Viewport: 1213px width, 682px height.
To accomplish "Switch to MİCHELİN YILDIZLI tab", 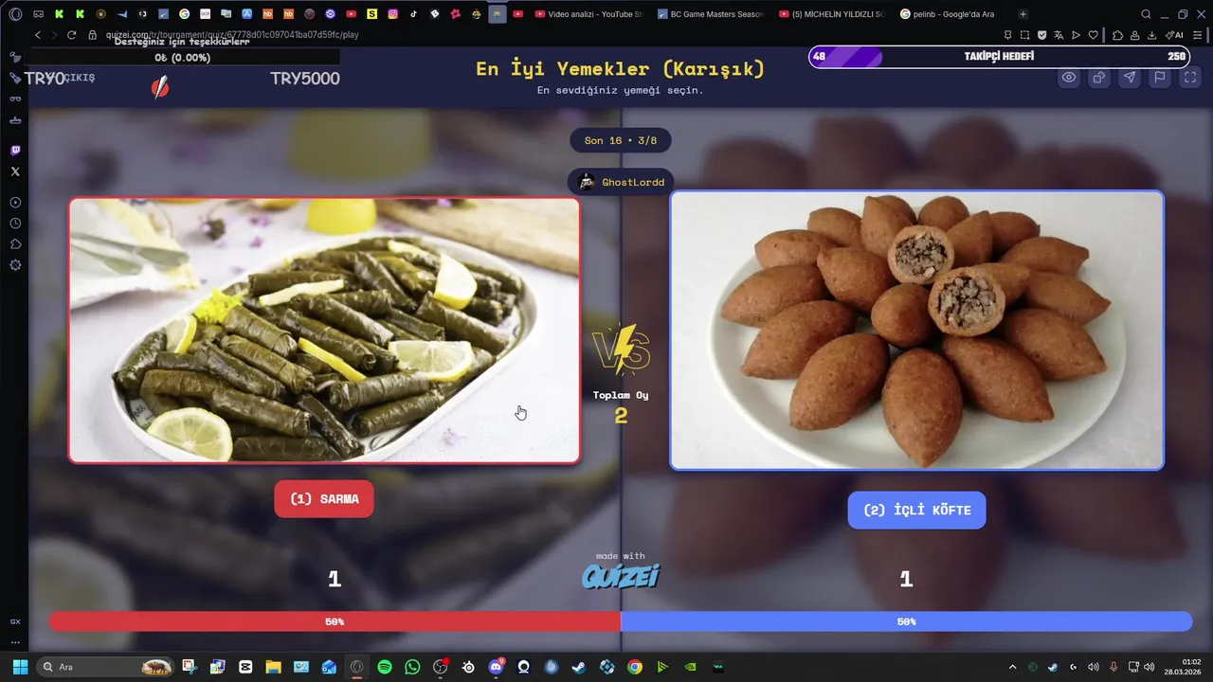I will (832, 14).
